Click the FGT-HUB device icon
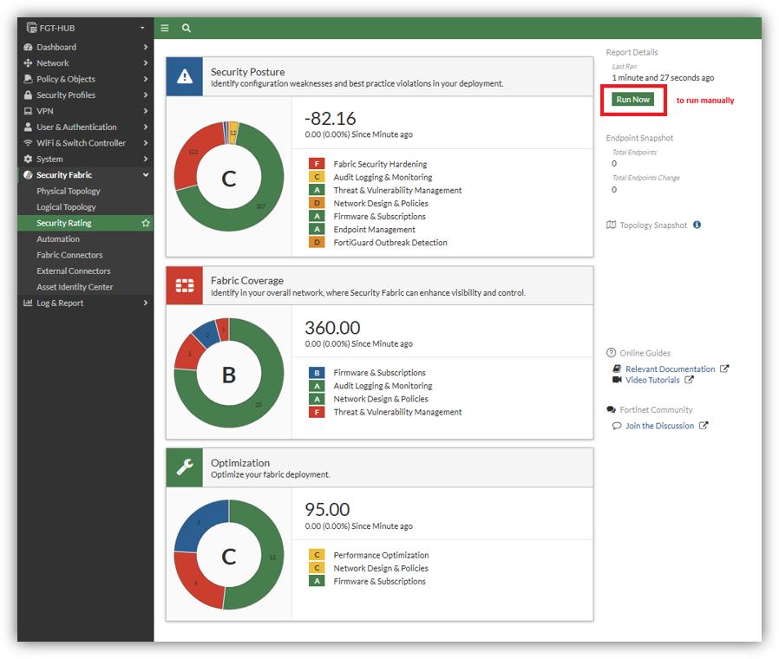 32,28
